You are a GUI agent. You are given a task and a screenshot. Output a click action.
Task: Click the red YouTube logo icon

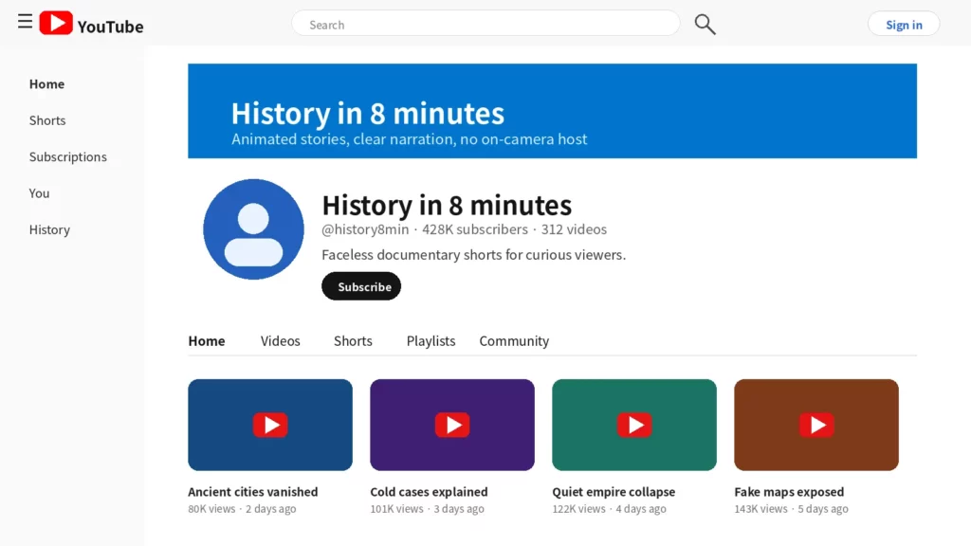click(56, 23)
